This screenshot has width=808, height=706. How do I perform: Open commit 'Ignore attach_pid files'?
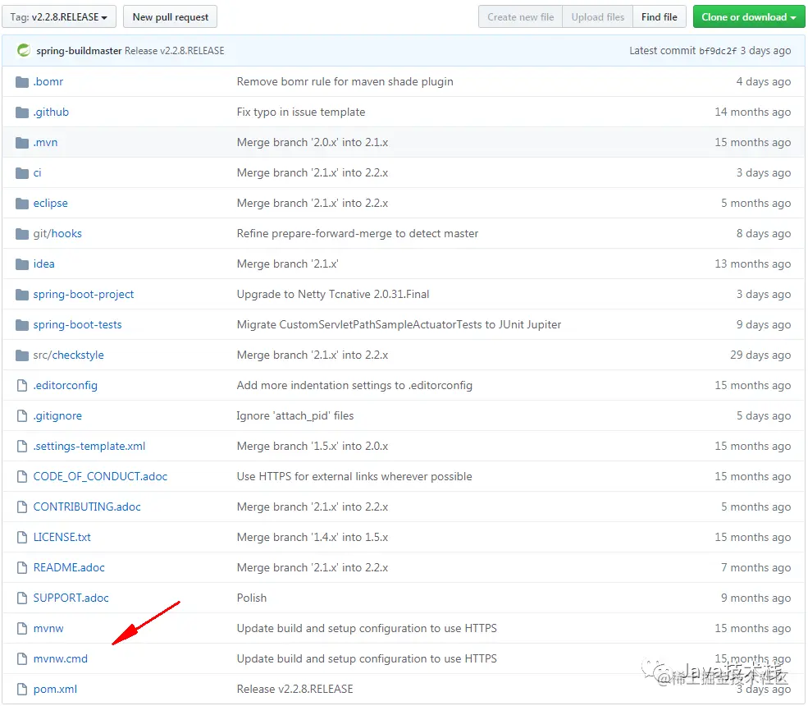(x=295, y=416)
